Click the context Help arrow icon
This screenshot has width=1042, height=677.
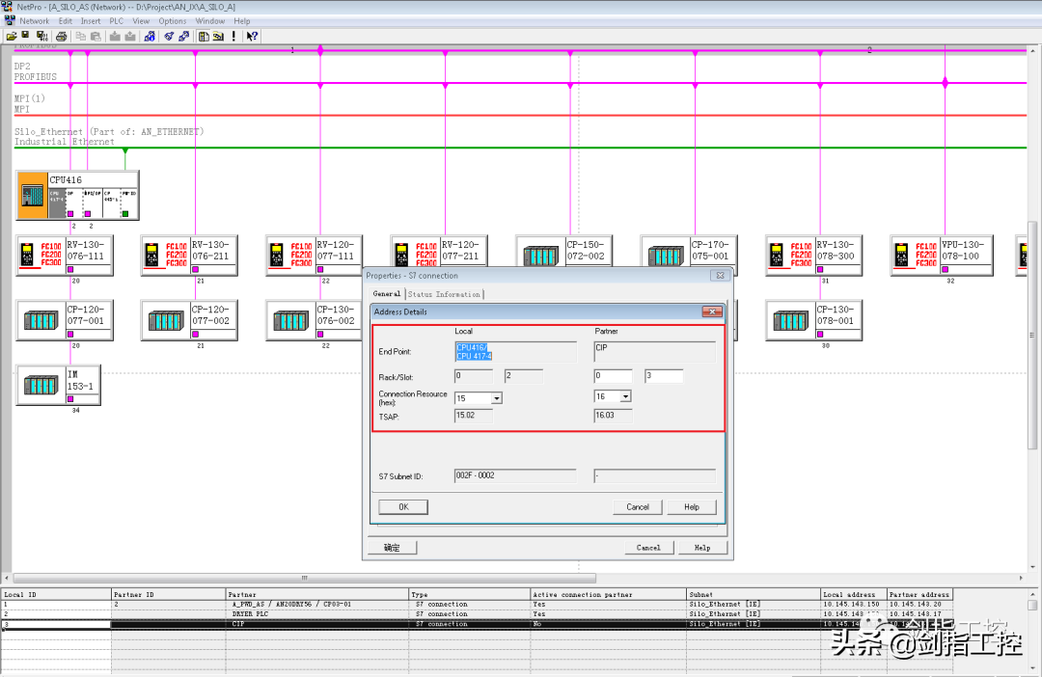(x=252, y=37)
